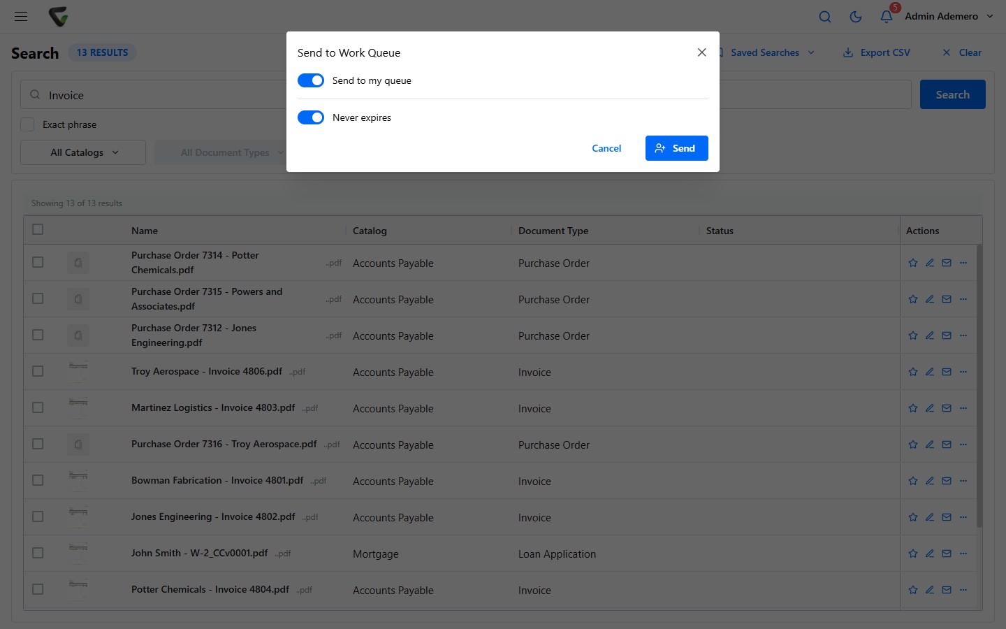Click the Loan Application document type cell
1006x629 pixels.
(557, 554)
